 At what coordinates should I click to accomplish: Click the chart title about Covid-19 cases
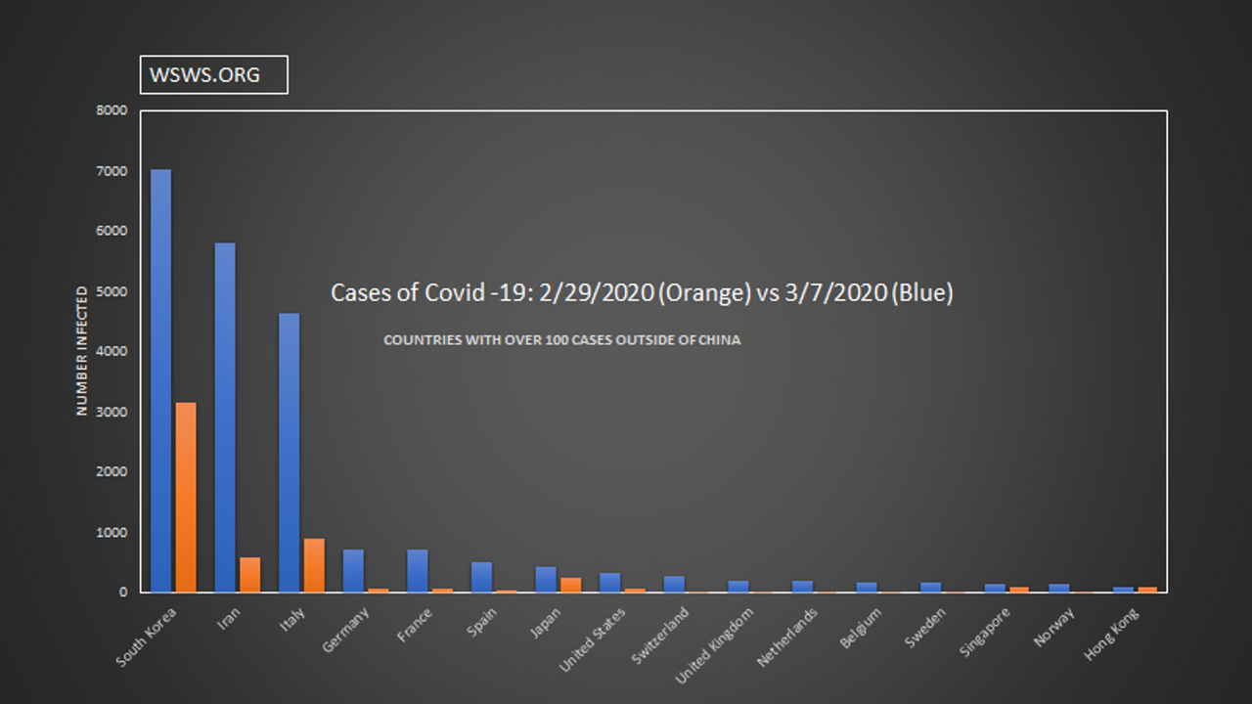(642, 292)
